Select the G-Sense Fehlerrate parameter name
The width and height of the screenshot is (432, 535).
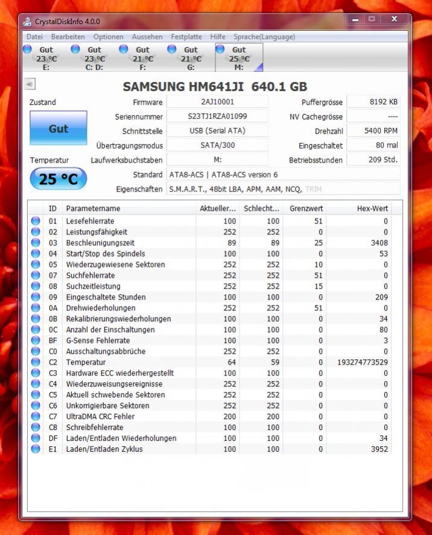tap(98, 341)
